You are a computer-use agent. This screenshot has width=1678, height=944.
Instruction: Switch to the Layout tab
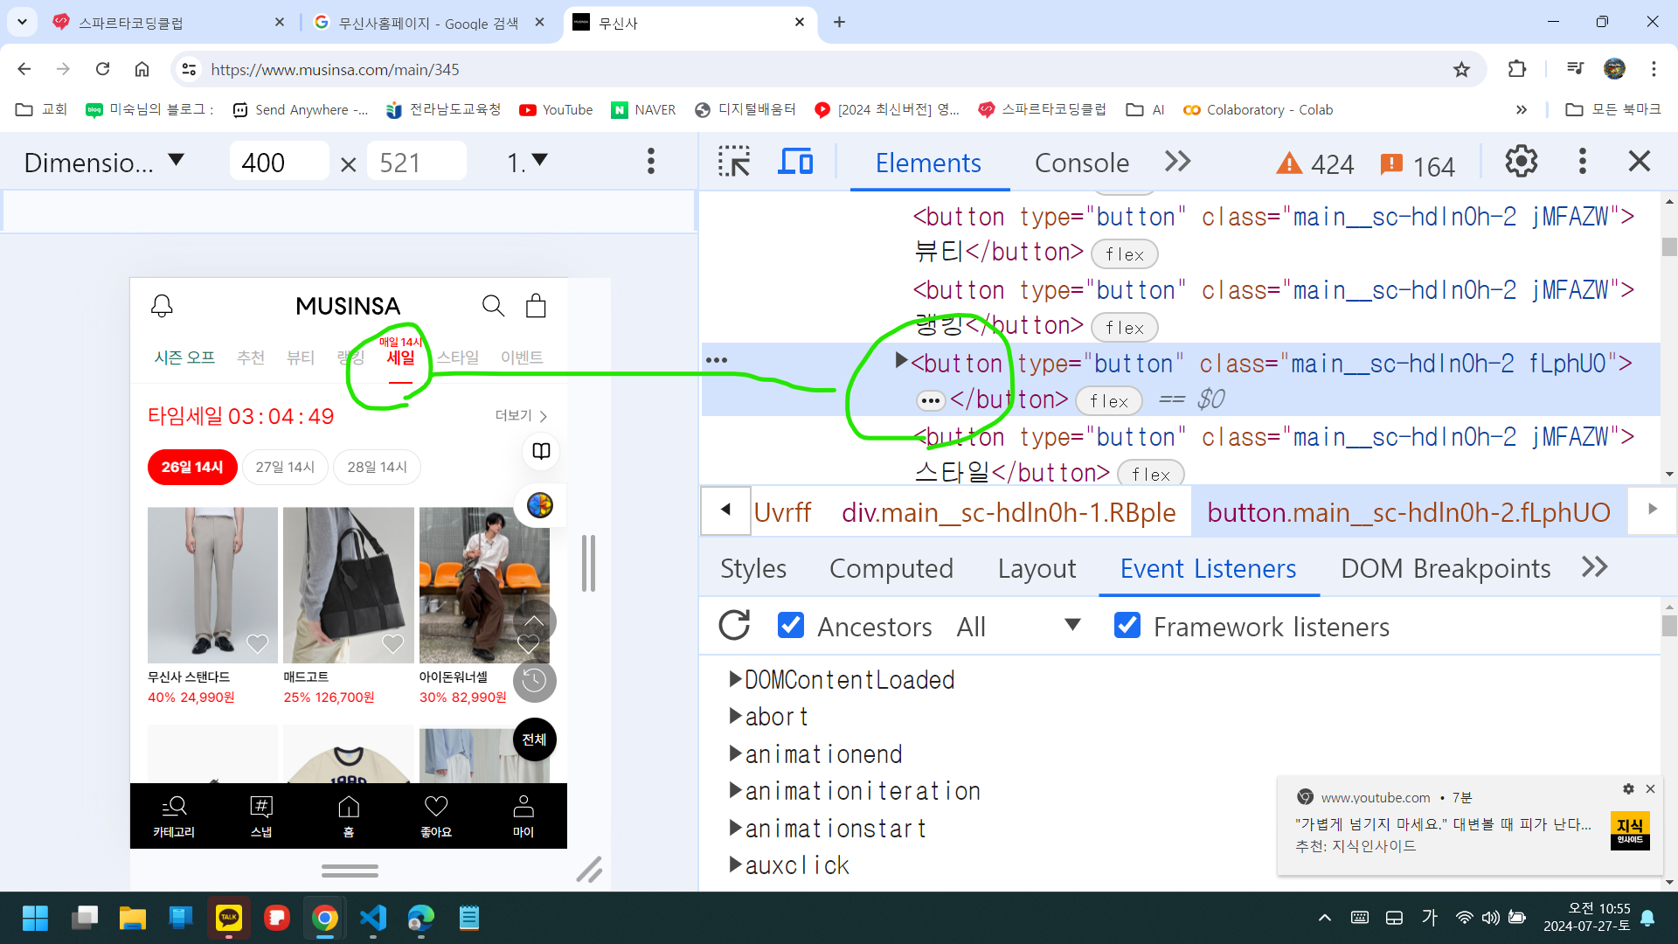pyautogui.click(x=1037, y=568)
